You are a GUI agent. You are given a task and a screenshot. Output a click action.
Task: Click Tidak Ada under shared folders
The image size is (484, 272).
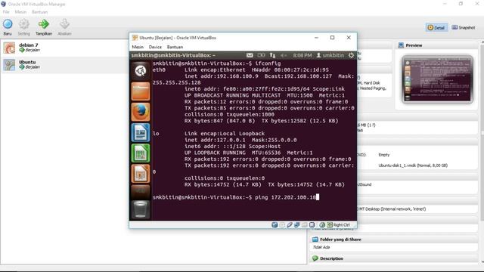coord(321,247)
